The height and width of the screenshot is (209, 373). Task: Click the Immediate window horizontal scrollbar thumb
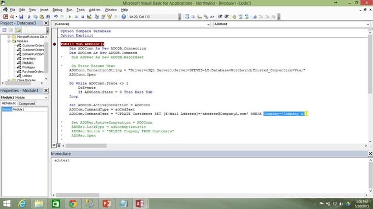coord(78,195)
